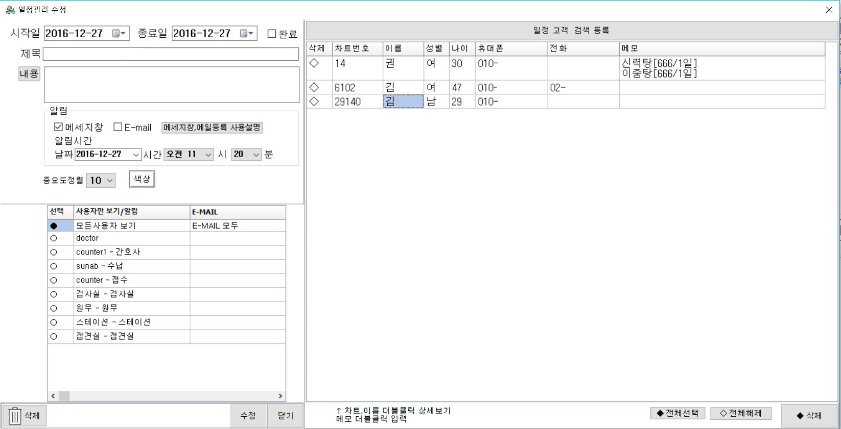Enable the E-mail alarm checkbox
841x429 pixels.
point(118,127)
